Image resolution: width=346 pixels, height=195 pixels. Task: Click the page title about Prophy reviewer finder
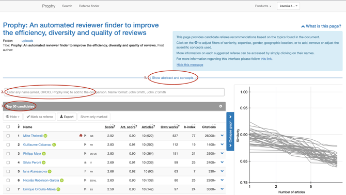[x=81, y=29]
